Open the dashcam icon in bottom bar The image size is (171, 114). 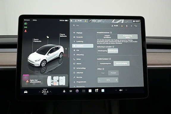[x=97, y=91]
